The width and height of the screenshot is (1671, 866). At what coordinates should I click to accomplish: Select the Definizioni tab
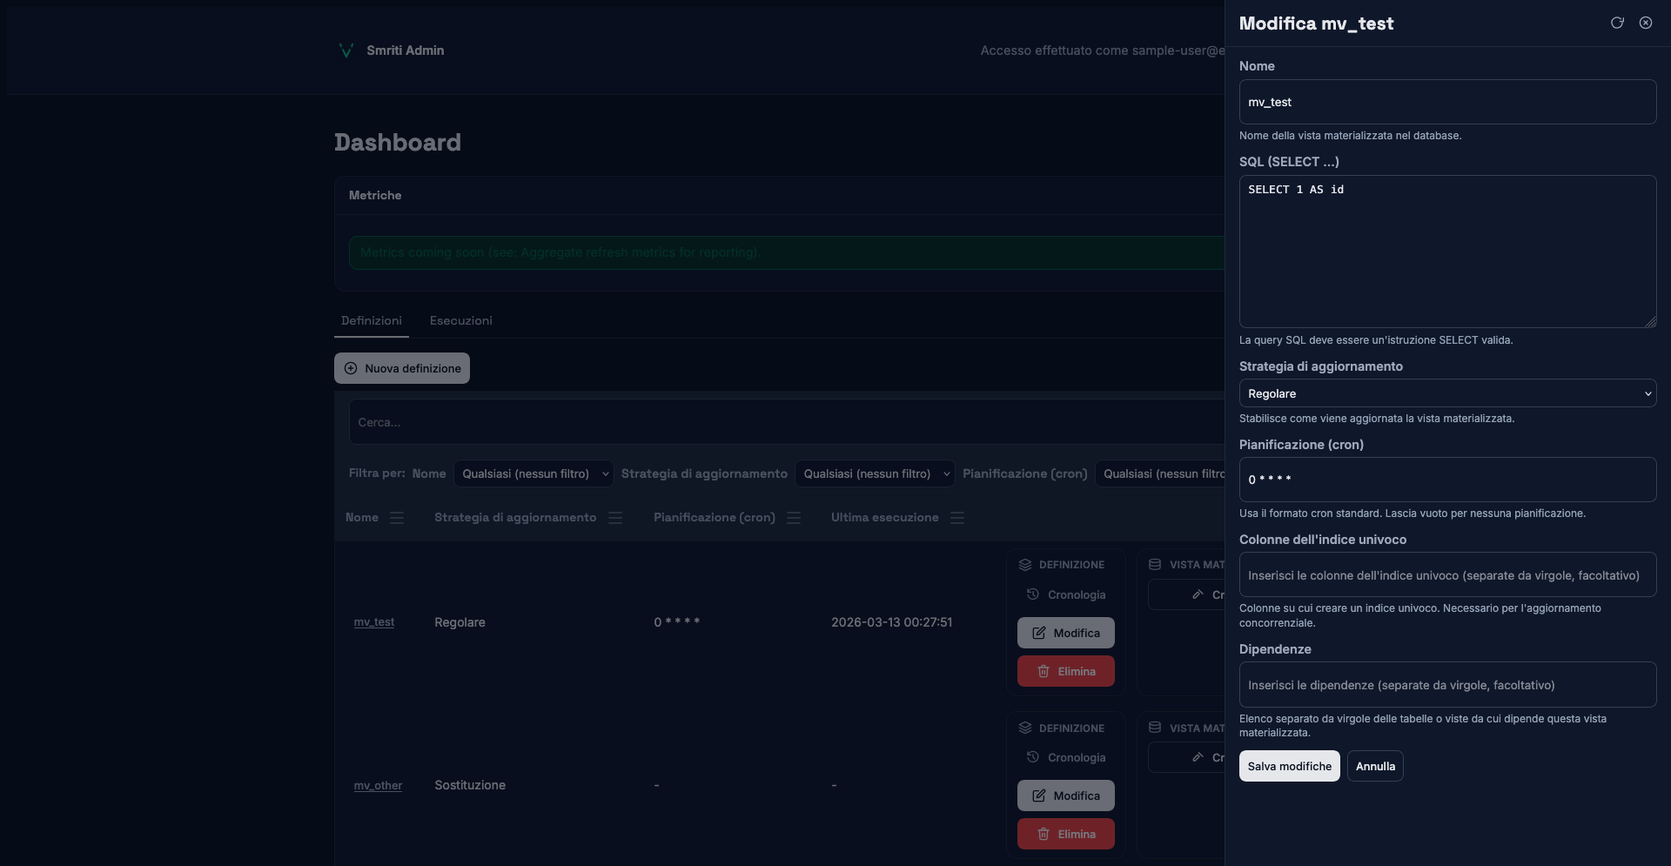point(371,320)
